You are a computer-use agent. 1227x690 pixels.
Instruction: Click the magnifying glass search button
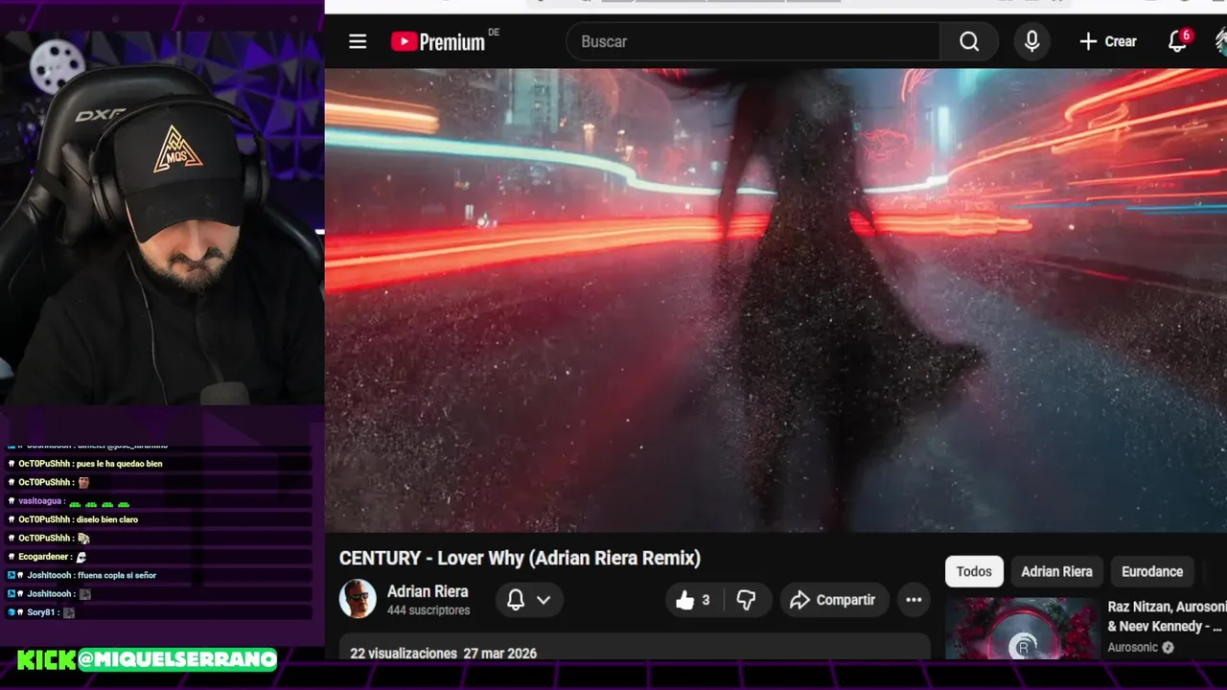(x=969, y=41)
